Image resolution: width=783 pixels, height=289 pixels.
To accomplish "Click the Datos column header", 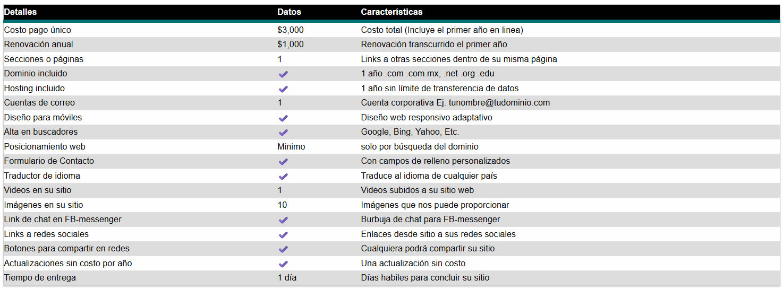I will (289, 12).
